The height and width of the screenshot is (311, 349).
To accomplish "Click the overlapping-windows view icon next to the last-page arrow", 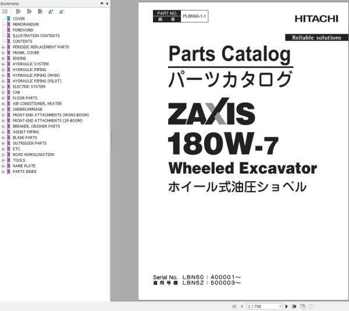I will click(x=302, y=306).
